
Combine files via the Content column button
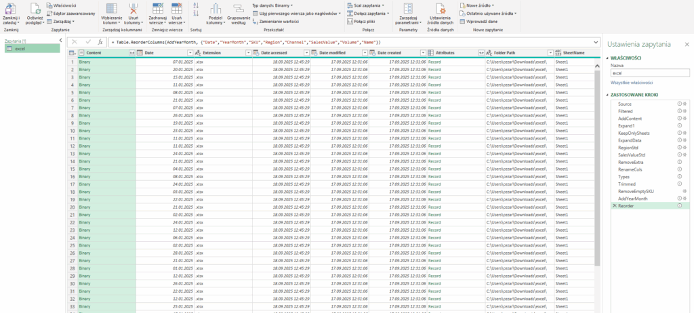pyautogui.click(x=131, y=53)
